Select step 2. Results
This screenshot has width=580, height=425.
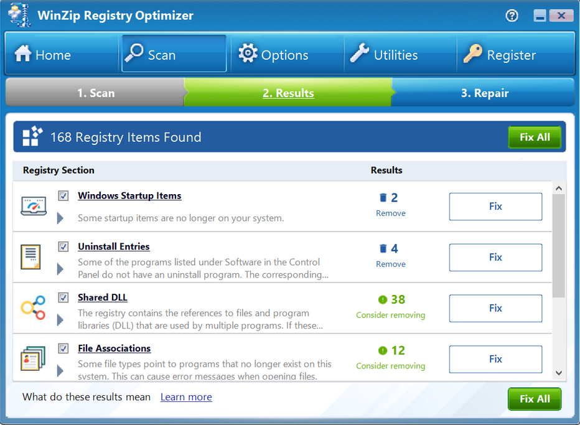288,93
